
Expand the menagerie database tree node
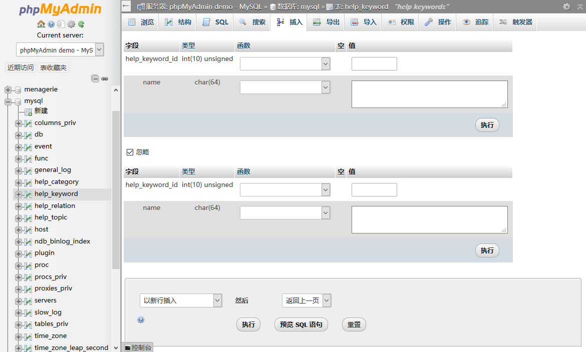click(x=8, y=89)
